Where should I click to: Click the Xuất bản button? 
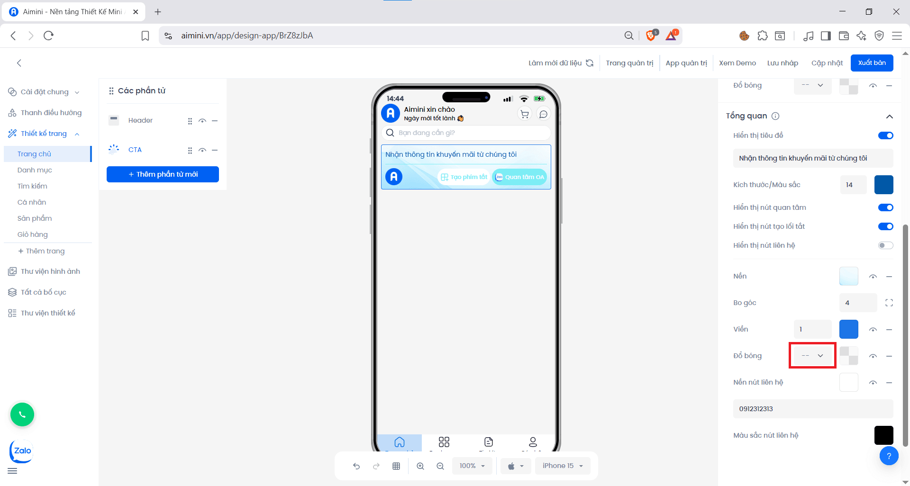(872, 63)
